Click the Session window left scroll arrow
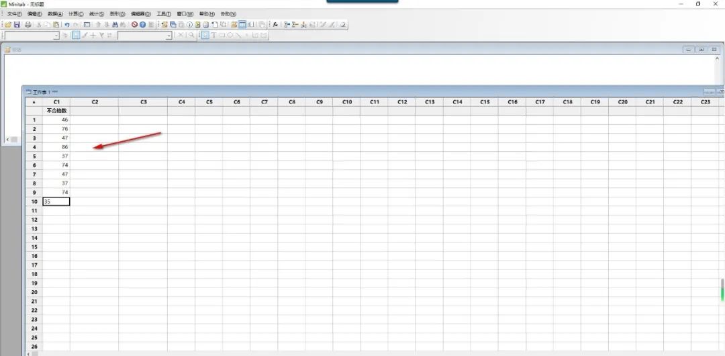The height and width of the screenshot is (356, 725). (x=7, y=139)
